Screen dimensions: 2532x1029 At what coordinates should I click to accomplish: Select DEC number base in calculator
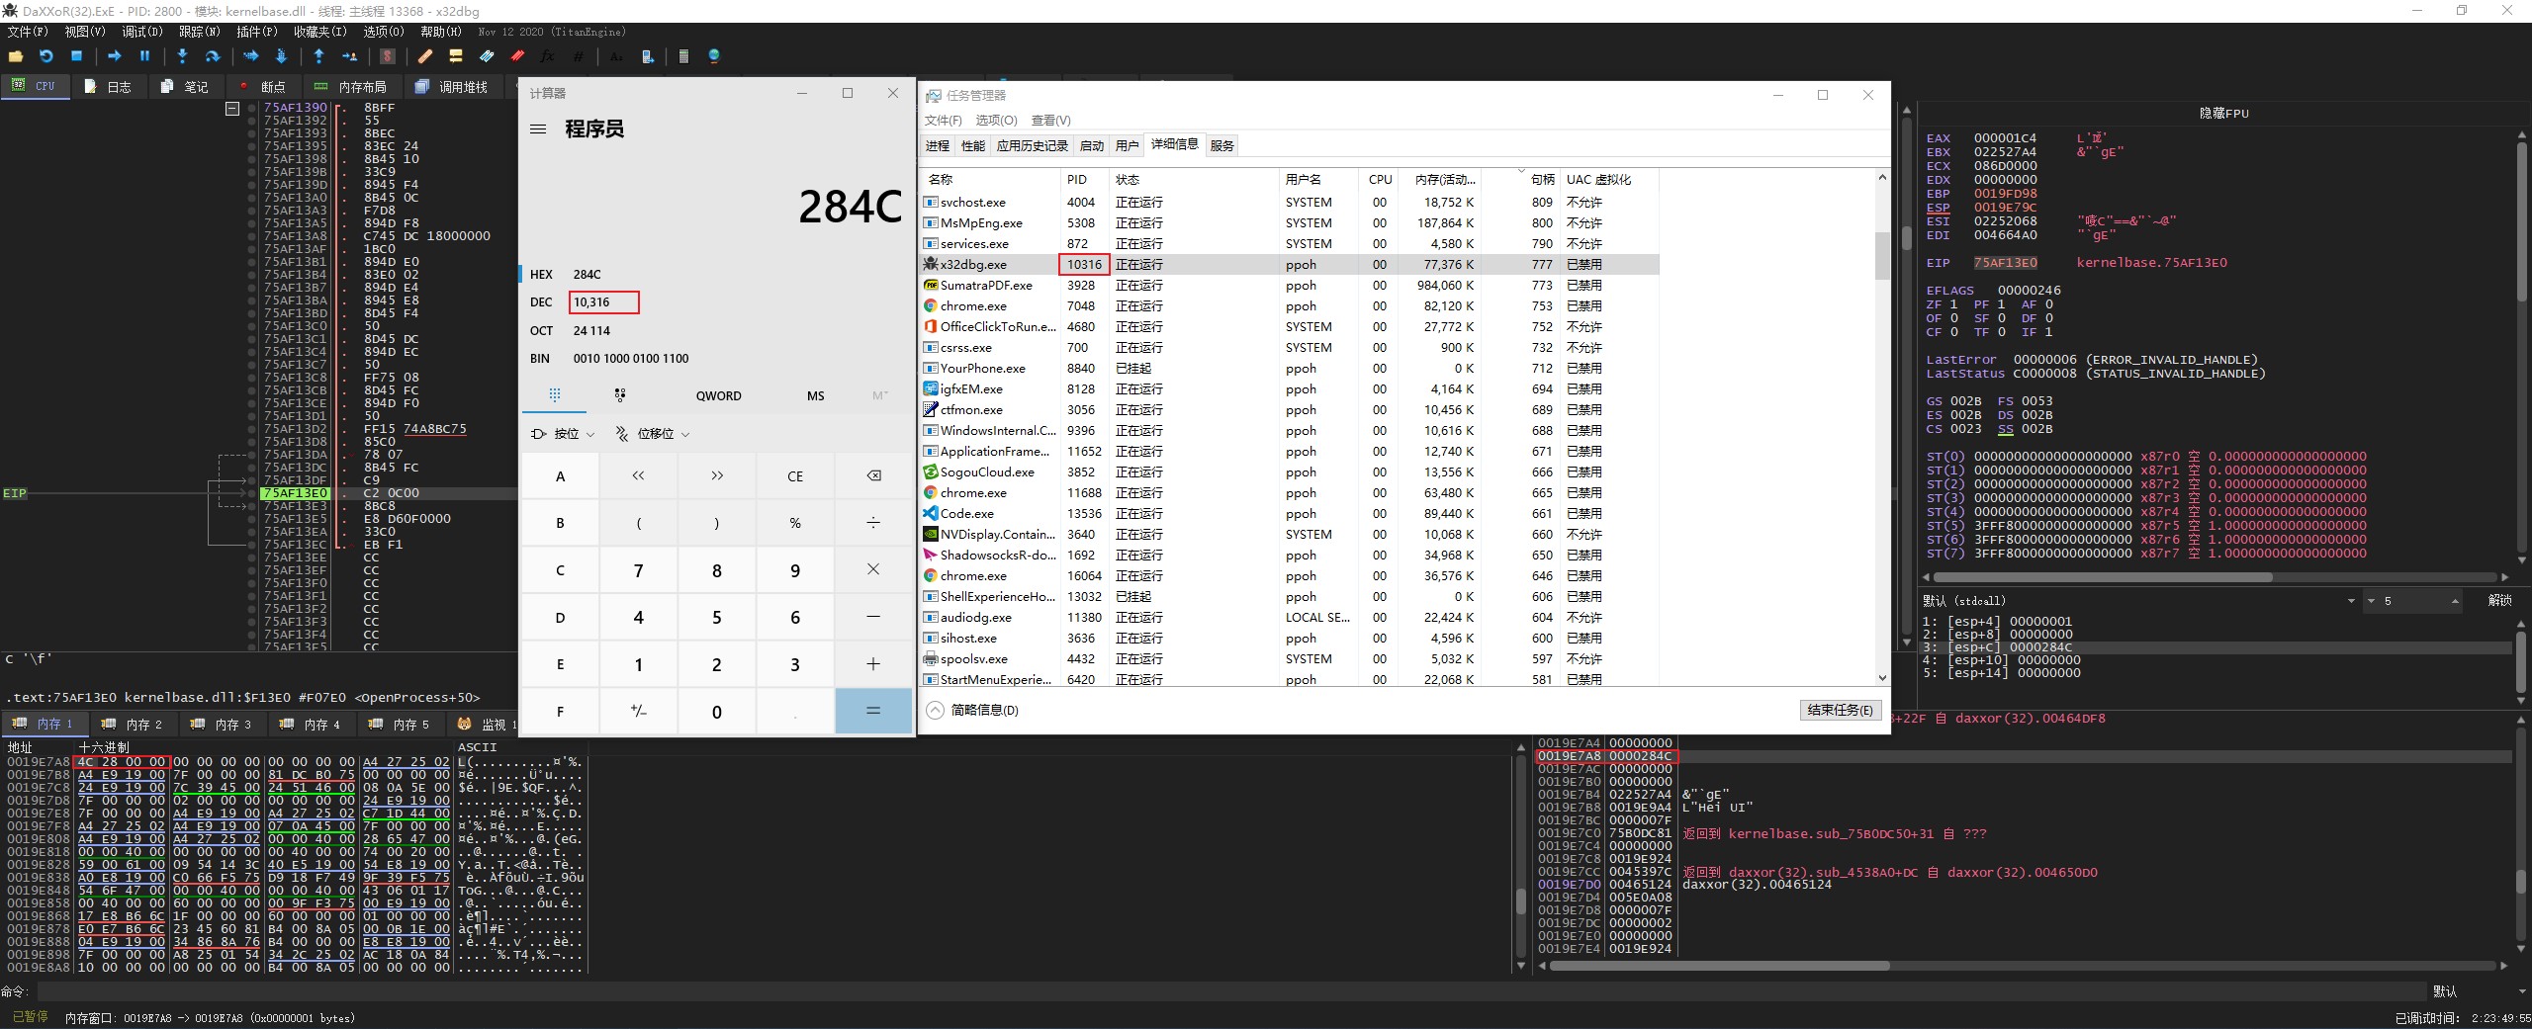(717, 302)
